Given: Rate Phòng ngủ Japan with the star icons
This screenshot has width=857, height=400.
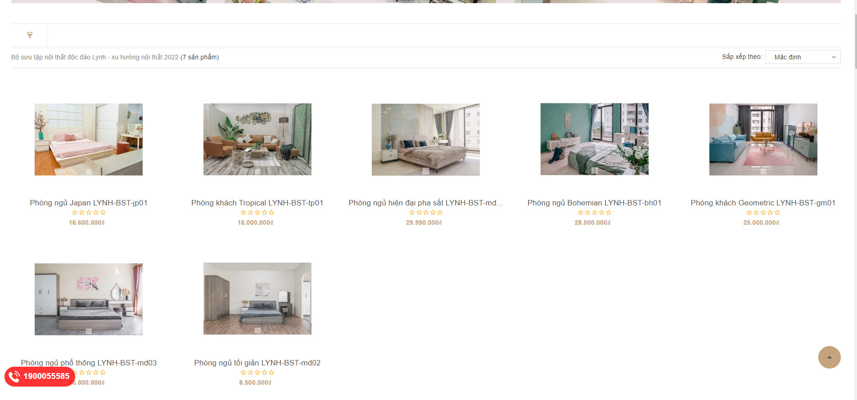Looking at the screenshot, I should pos(89,213).
